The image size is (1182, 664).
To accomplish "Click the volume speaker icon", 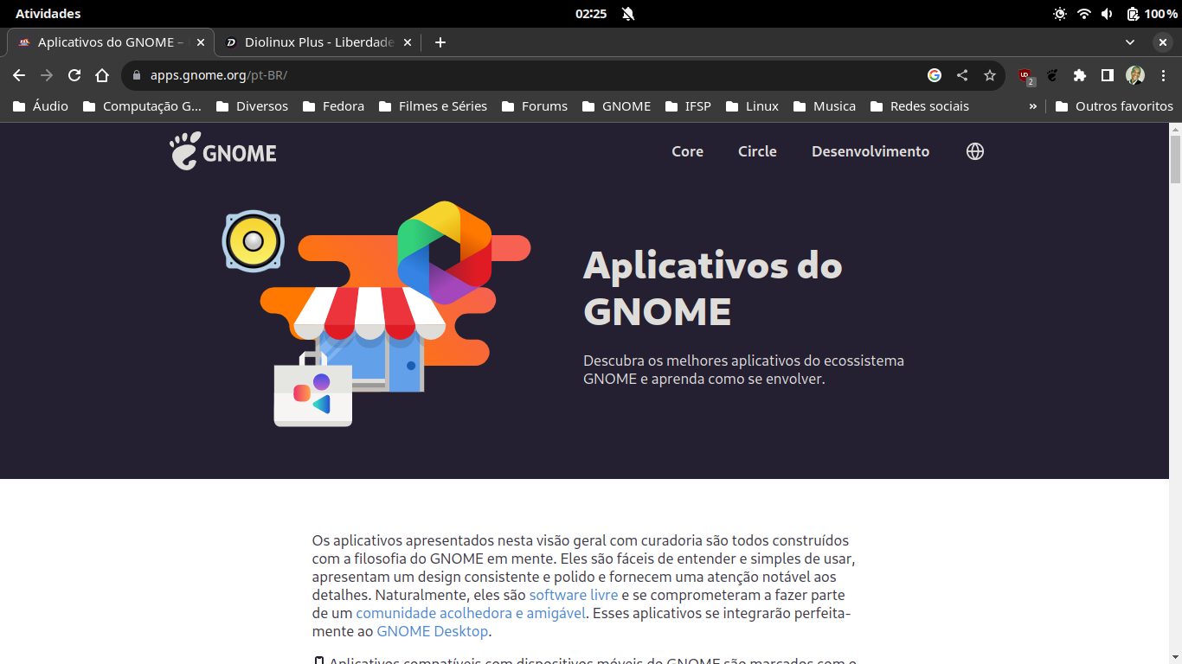I will click(x=1108, y=14).
